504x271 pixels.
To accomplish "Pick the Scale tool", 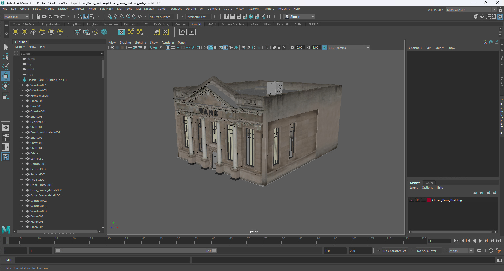I will click(6, 96).
